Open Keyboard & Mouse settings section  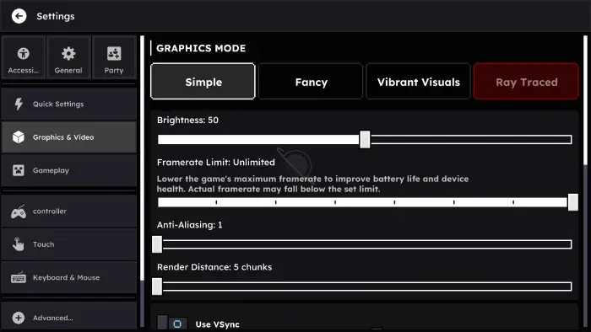coord(69,277)
